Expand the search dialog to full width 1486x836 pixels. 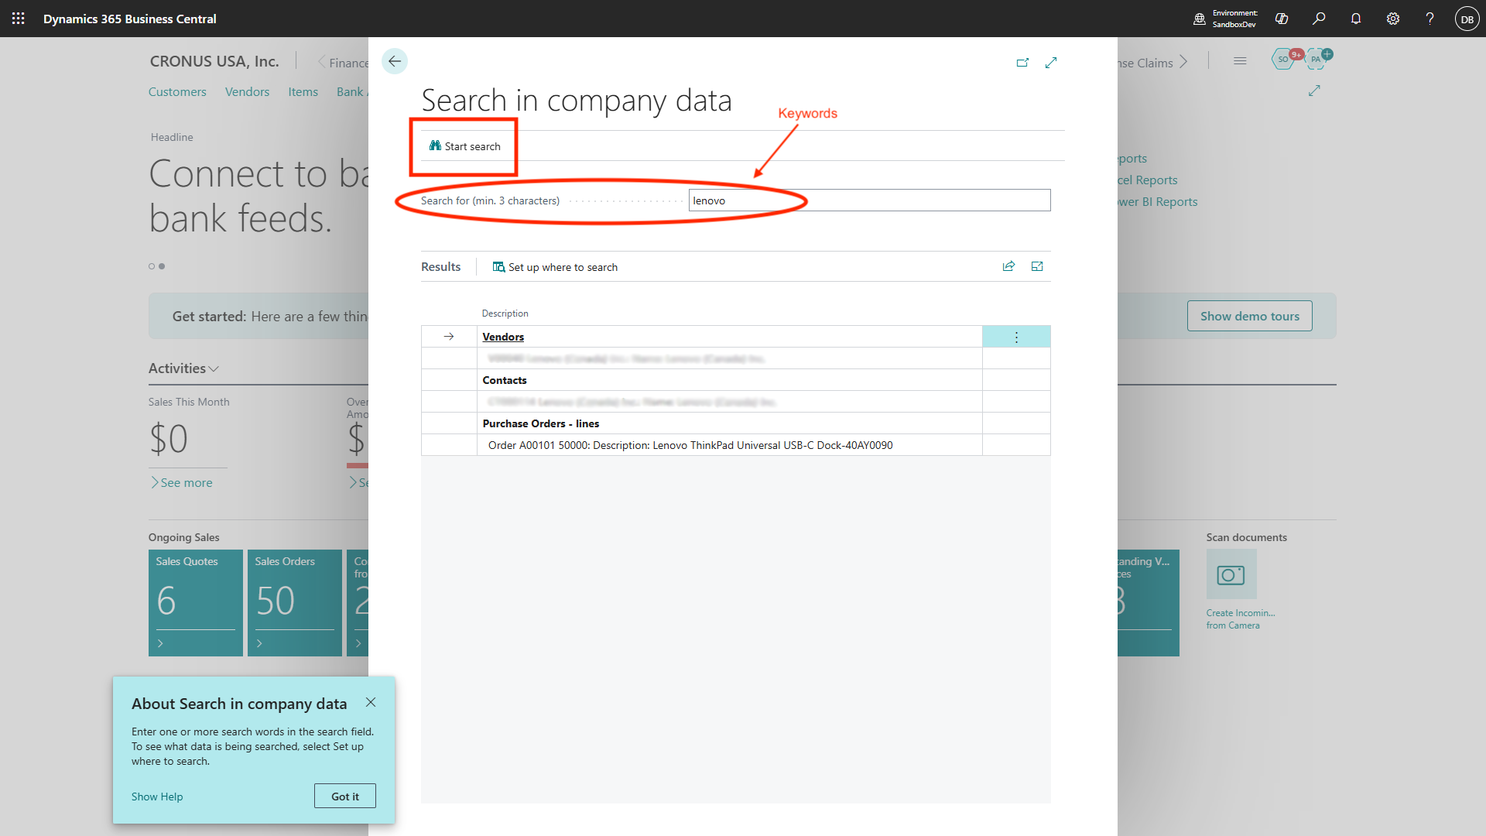[1051, 63]
